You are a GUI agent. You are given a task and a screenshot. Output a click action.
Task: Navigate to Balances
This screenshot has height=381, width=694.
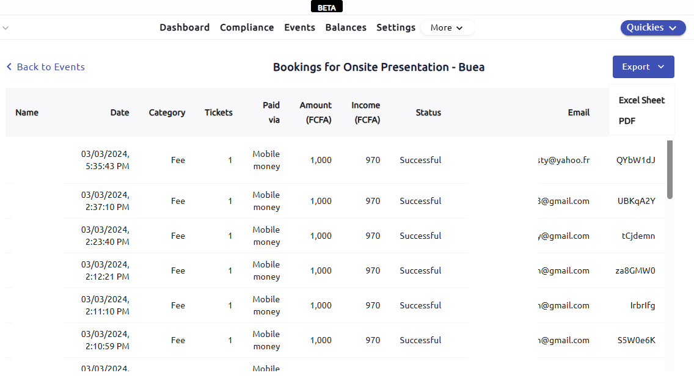pyautogui.click(x=346, y=27)
